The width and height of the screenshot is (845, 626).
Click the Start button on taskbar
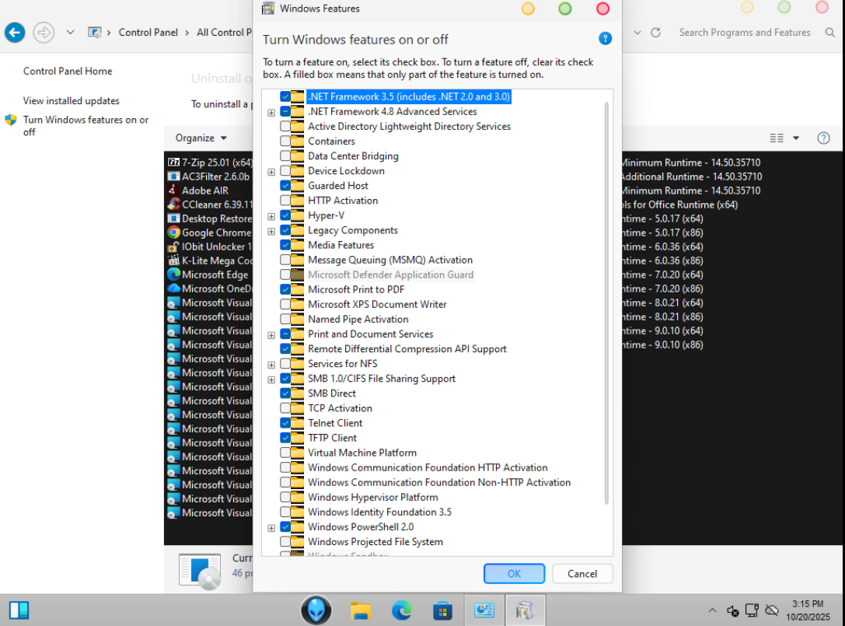(x=19, y=610)
